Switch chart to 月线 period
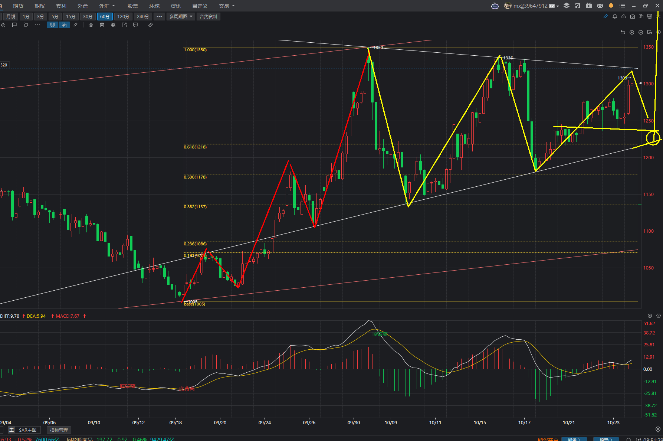Image resolution: width=663 pixels, height=441 pixels. [11, 16]
